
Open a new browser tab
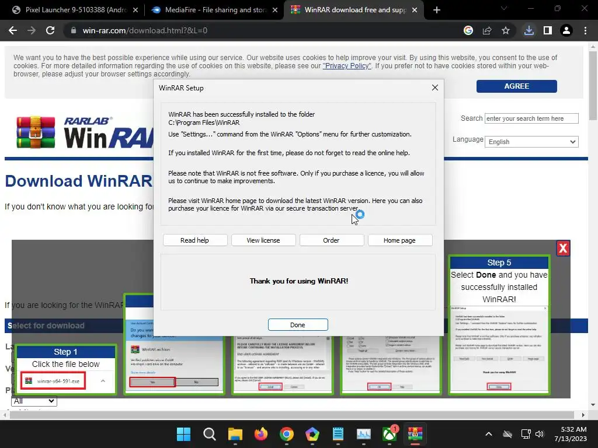pyautogui.click(x=437, y=10)
